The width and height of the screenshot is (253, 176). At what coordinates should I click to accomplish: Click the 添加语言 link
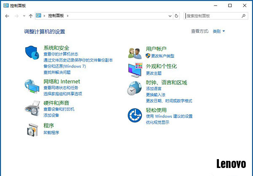pyautogui.click(x=153, y=89)
